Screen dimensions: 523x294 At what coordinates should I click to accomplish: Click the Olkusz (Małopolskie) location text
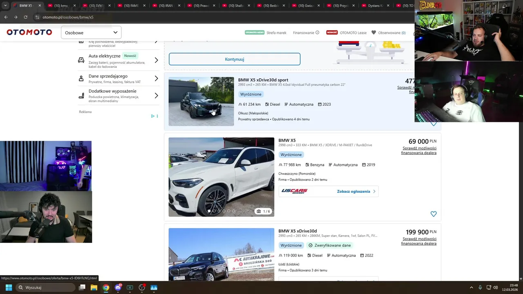coord(253,113)
